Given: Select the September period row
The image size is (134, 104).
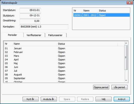Looking at the screenshot, I should [64, 78].
